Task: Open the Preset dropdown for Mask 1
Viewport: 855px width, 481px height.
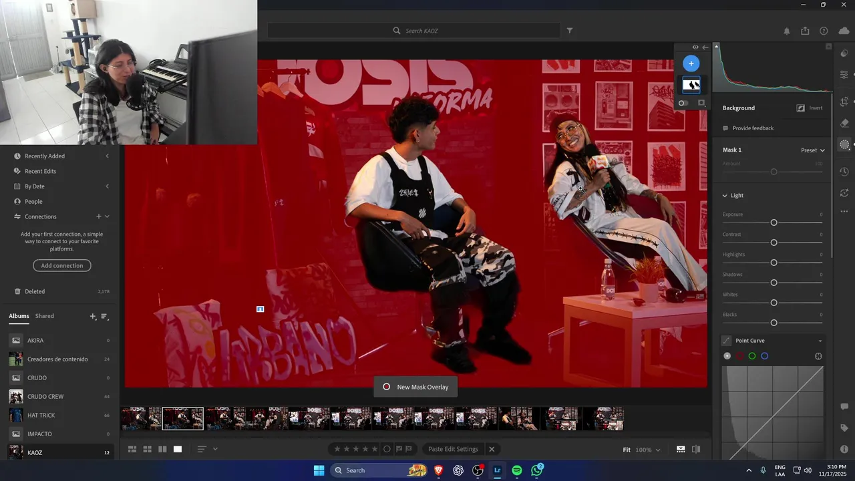Action: click(813, 150)
